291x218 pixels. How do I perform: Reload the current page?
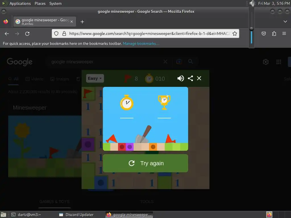[27, 33]
